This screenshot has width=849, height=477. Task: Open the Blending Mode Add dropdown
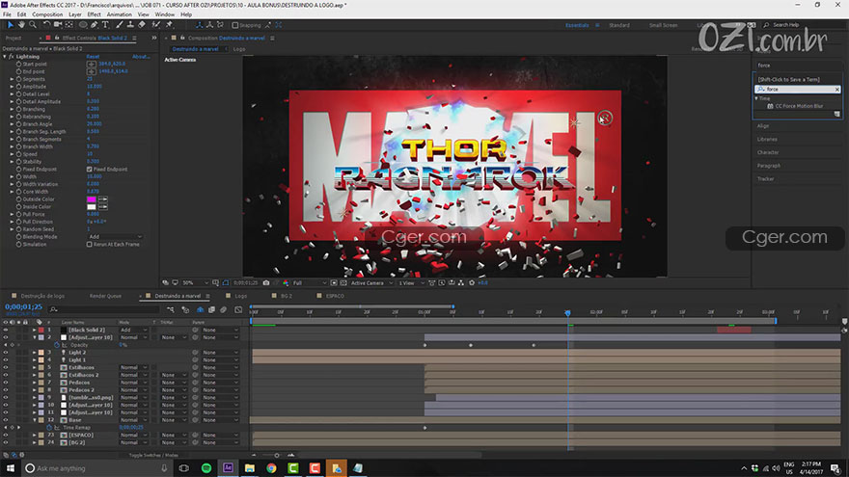[x=116, y=237]
